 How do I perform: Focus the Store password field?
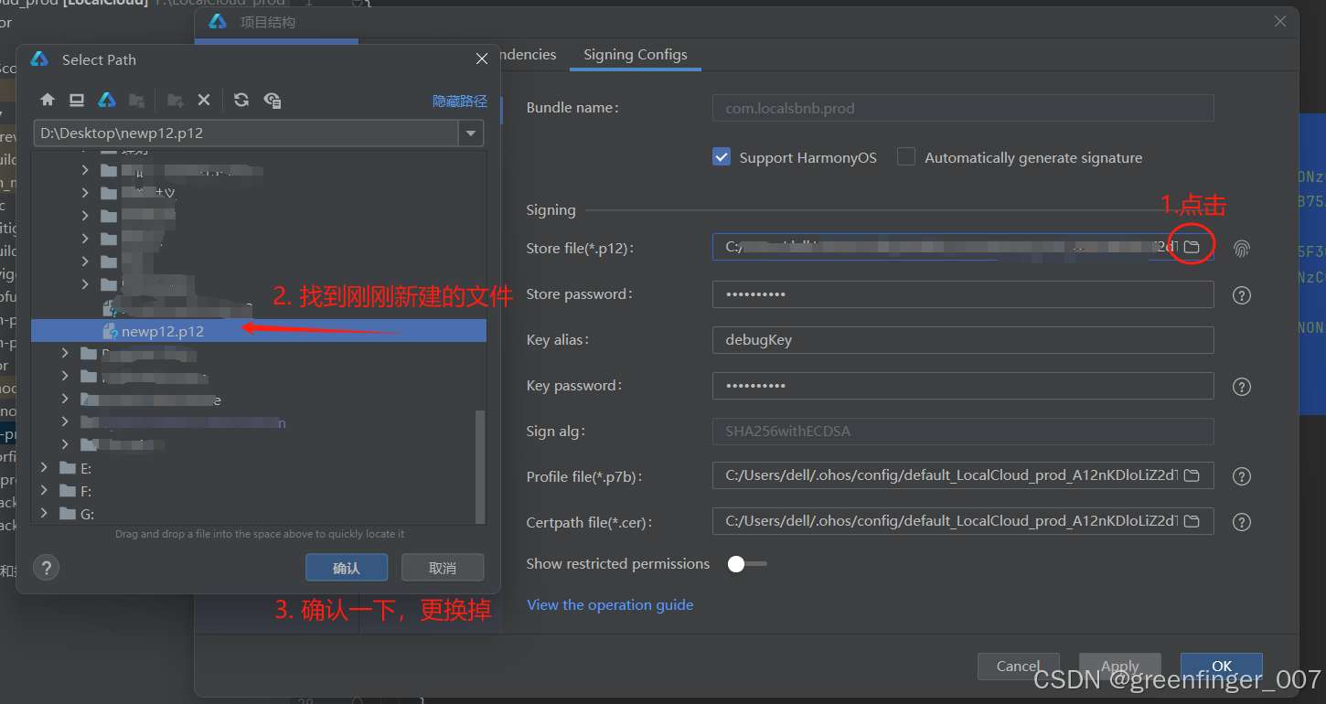click(x=963, y=294)
